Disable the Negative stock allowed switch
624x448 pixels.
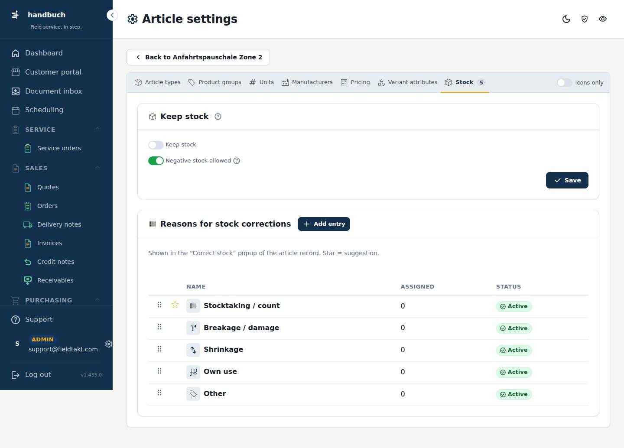156,161
